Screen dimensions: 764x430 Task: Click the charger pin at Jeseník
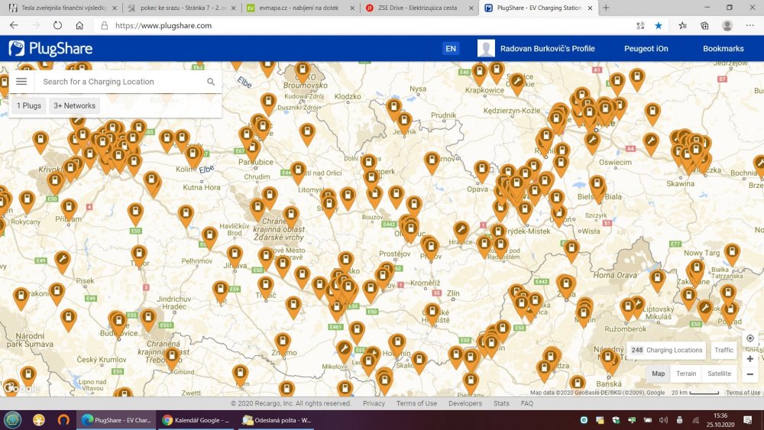(x=403, y=121)
